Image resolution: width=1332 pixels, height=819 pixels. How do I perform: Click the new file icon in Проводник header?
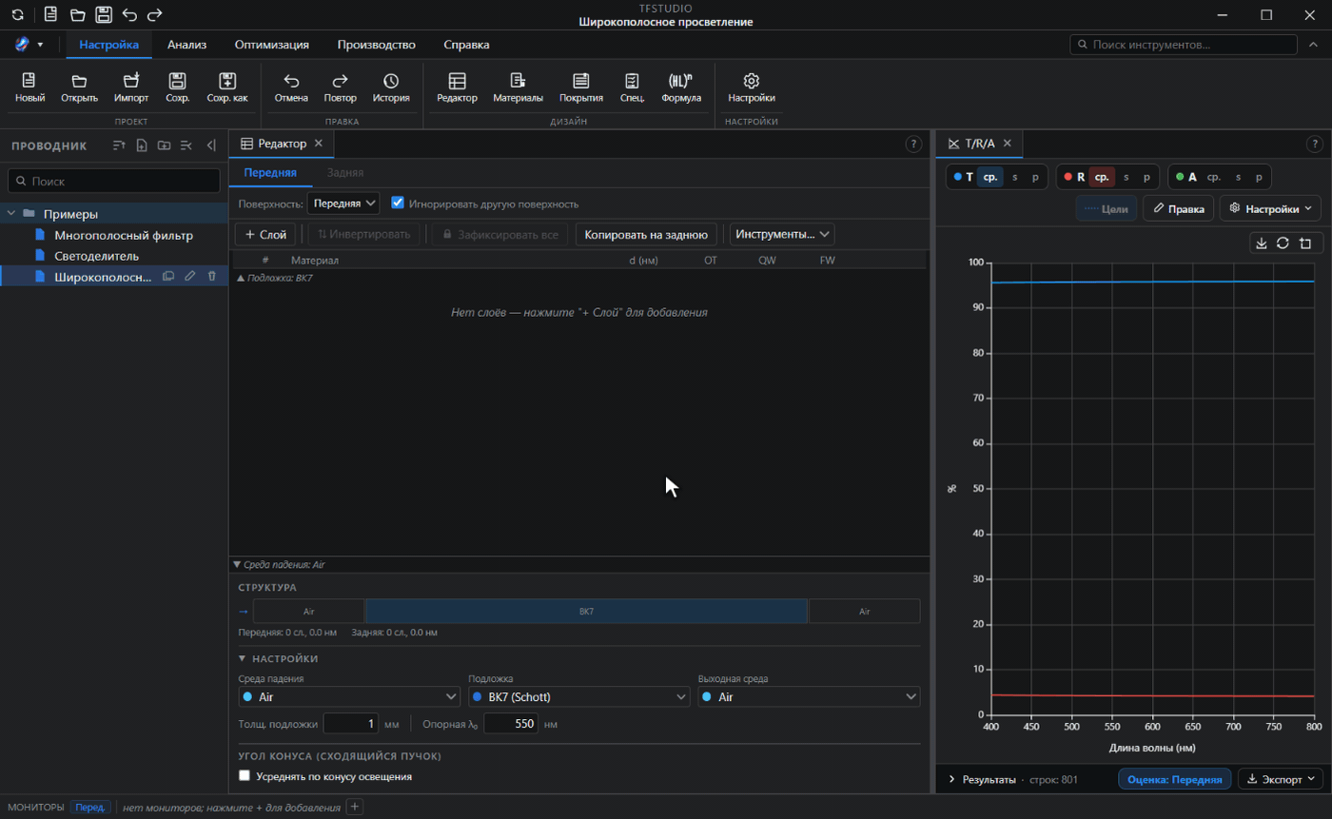click(x=141, y=146)
